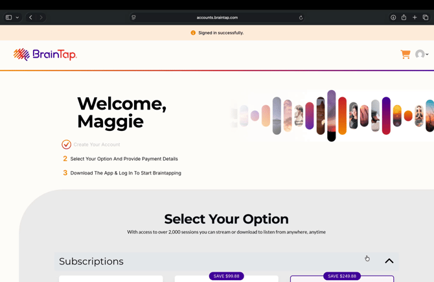Click Select Your Option And Provide Payment Details

click(120, 159)
